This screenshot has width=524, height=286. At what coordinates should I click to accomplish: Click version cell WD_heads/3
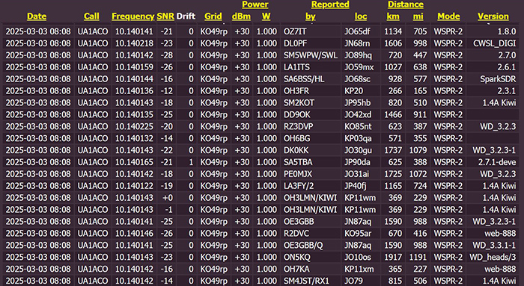coord(493,257)
